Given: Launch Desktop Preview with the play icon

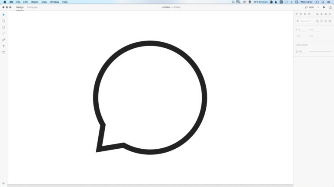Looking at the screenshot, I should pyautogui.click(x=324, y=7).
